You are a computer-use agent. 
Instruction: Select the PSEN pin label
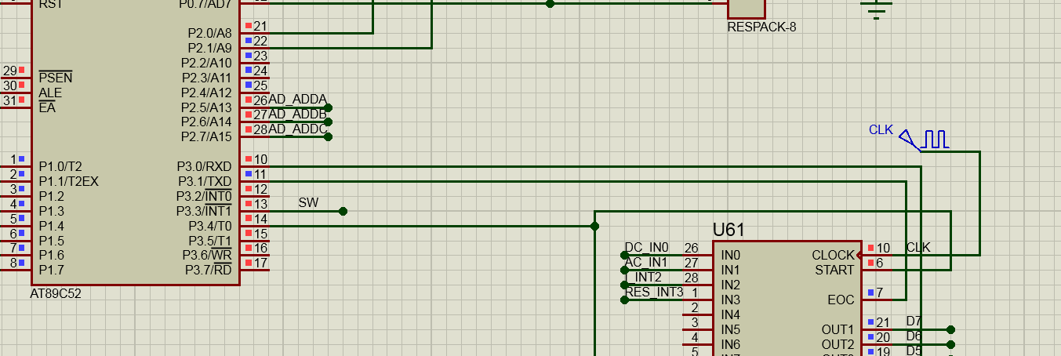56,78
